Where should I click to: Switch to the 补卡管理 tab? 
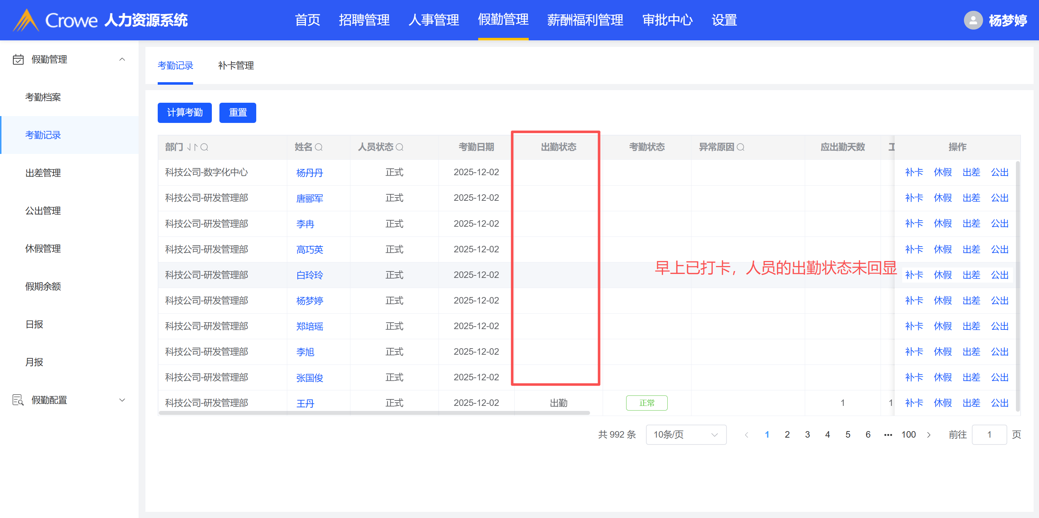point(236,66)
